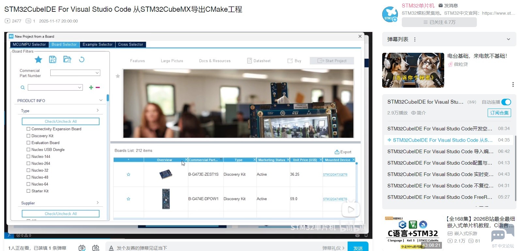Image resolution: width=517 pixels, height=251 pixels.
Task: Star the B-G473E-ZEST1S board row
Action: (129, 174)
